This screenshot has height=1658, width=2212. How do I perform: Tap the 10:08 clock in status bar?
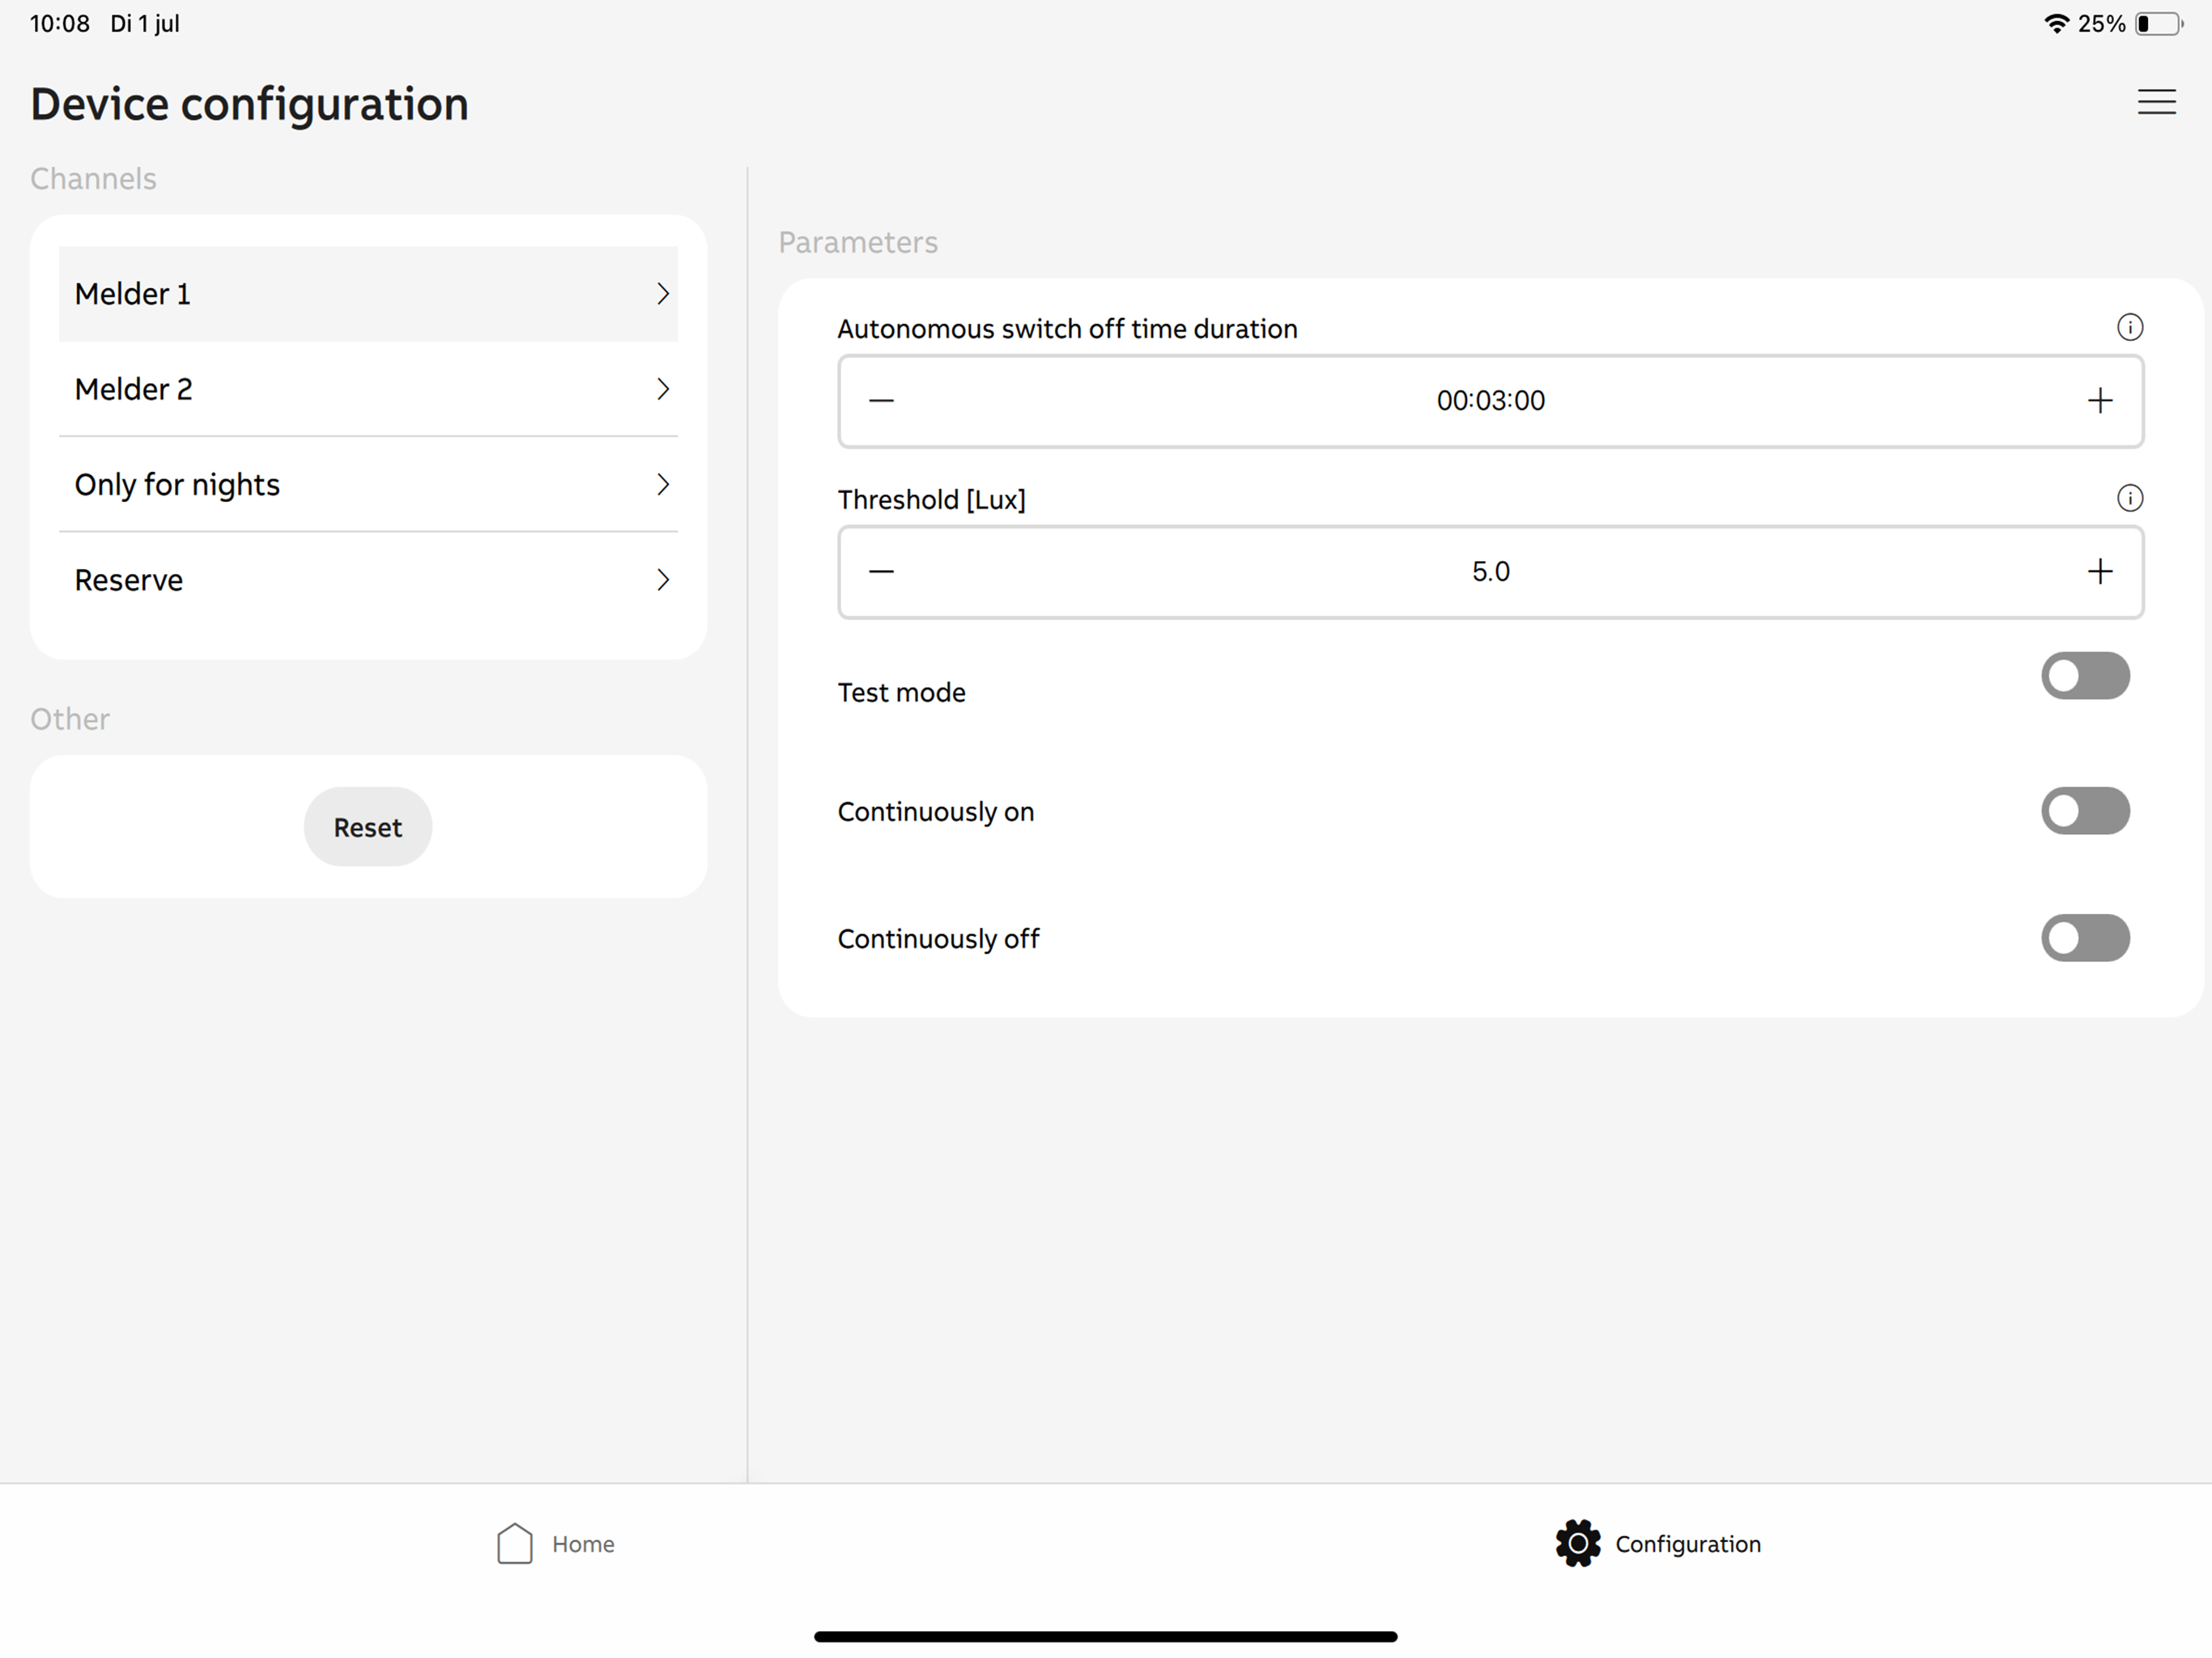[60, 24]
